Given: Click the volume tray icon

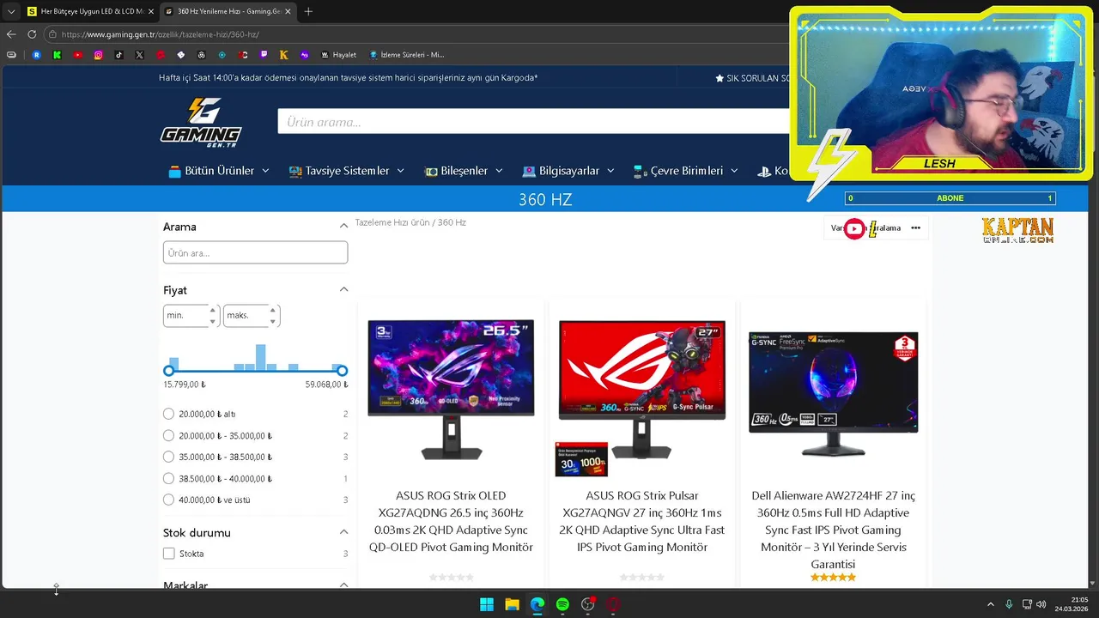Looking at the screenshot, I should pos(1041,604).
